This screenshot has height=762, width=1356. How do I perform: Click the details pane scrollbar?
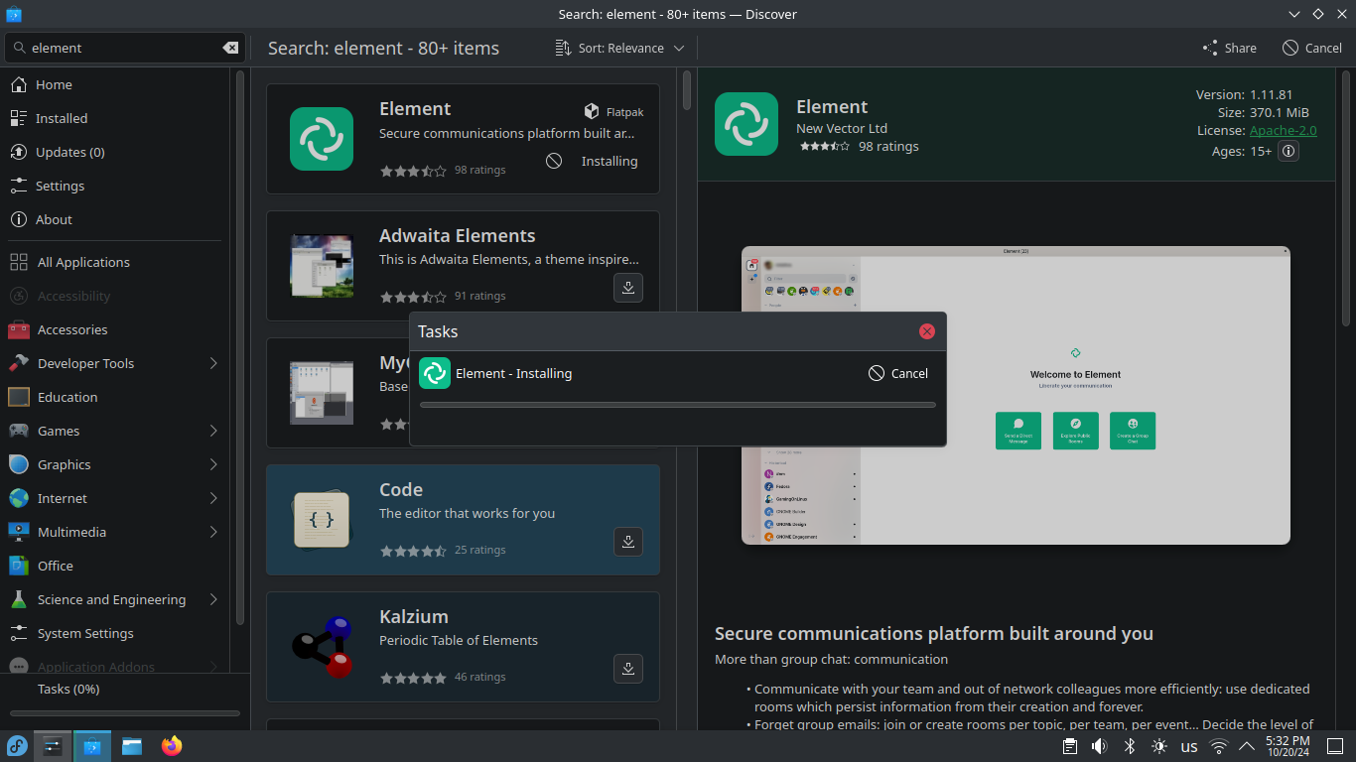point(1347,196)
